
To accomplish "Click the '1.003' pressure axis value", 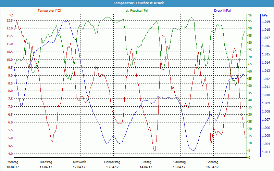I will coord(266,152).
